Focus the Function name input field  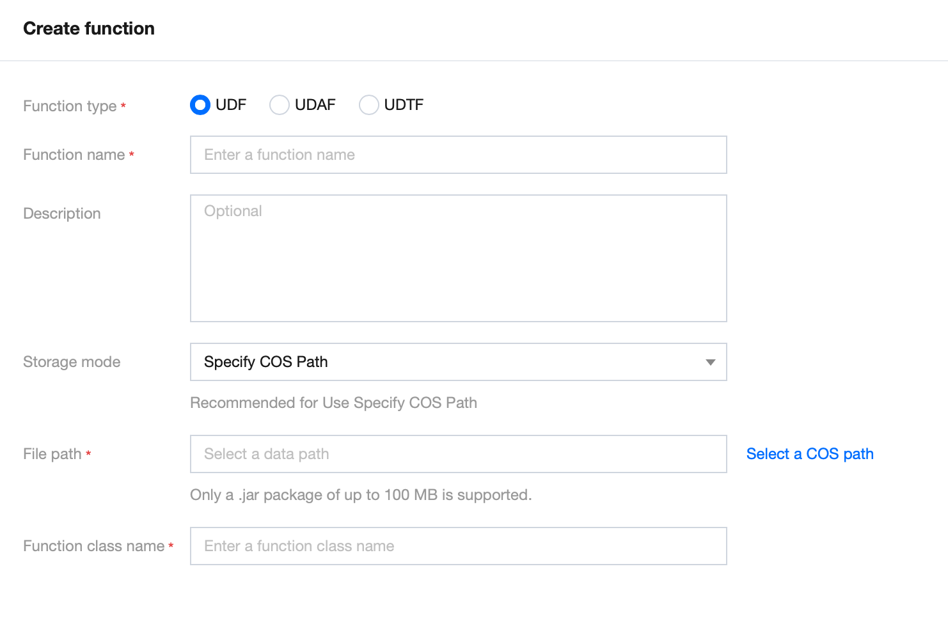(458, 155)
